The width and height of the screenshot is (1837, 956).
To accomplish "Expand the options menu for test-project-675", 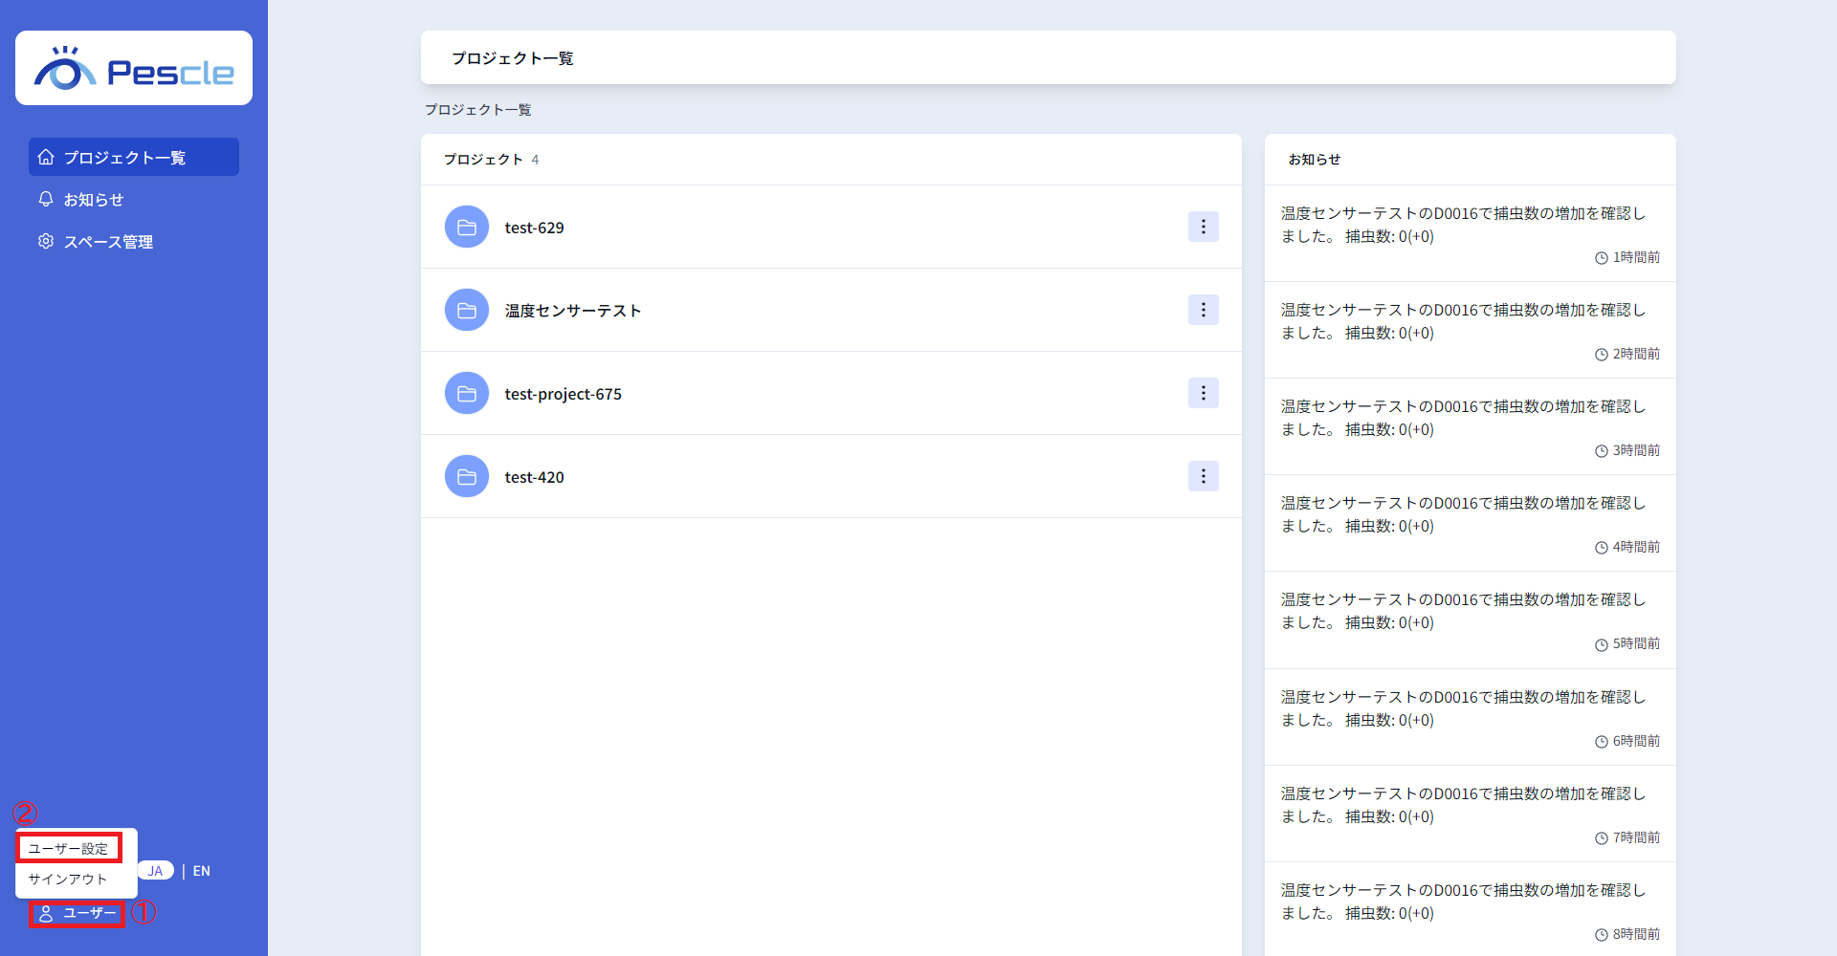I will click(1203, 393).
